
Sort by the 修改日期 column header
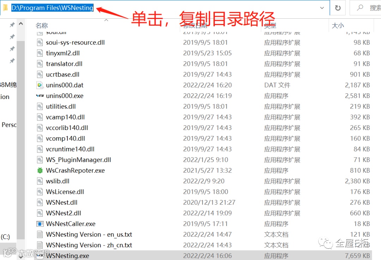(195, 25)
